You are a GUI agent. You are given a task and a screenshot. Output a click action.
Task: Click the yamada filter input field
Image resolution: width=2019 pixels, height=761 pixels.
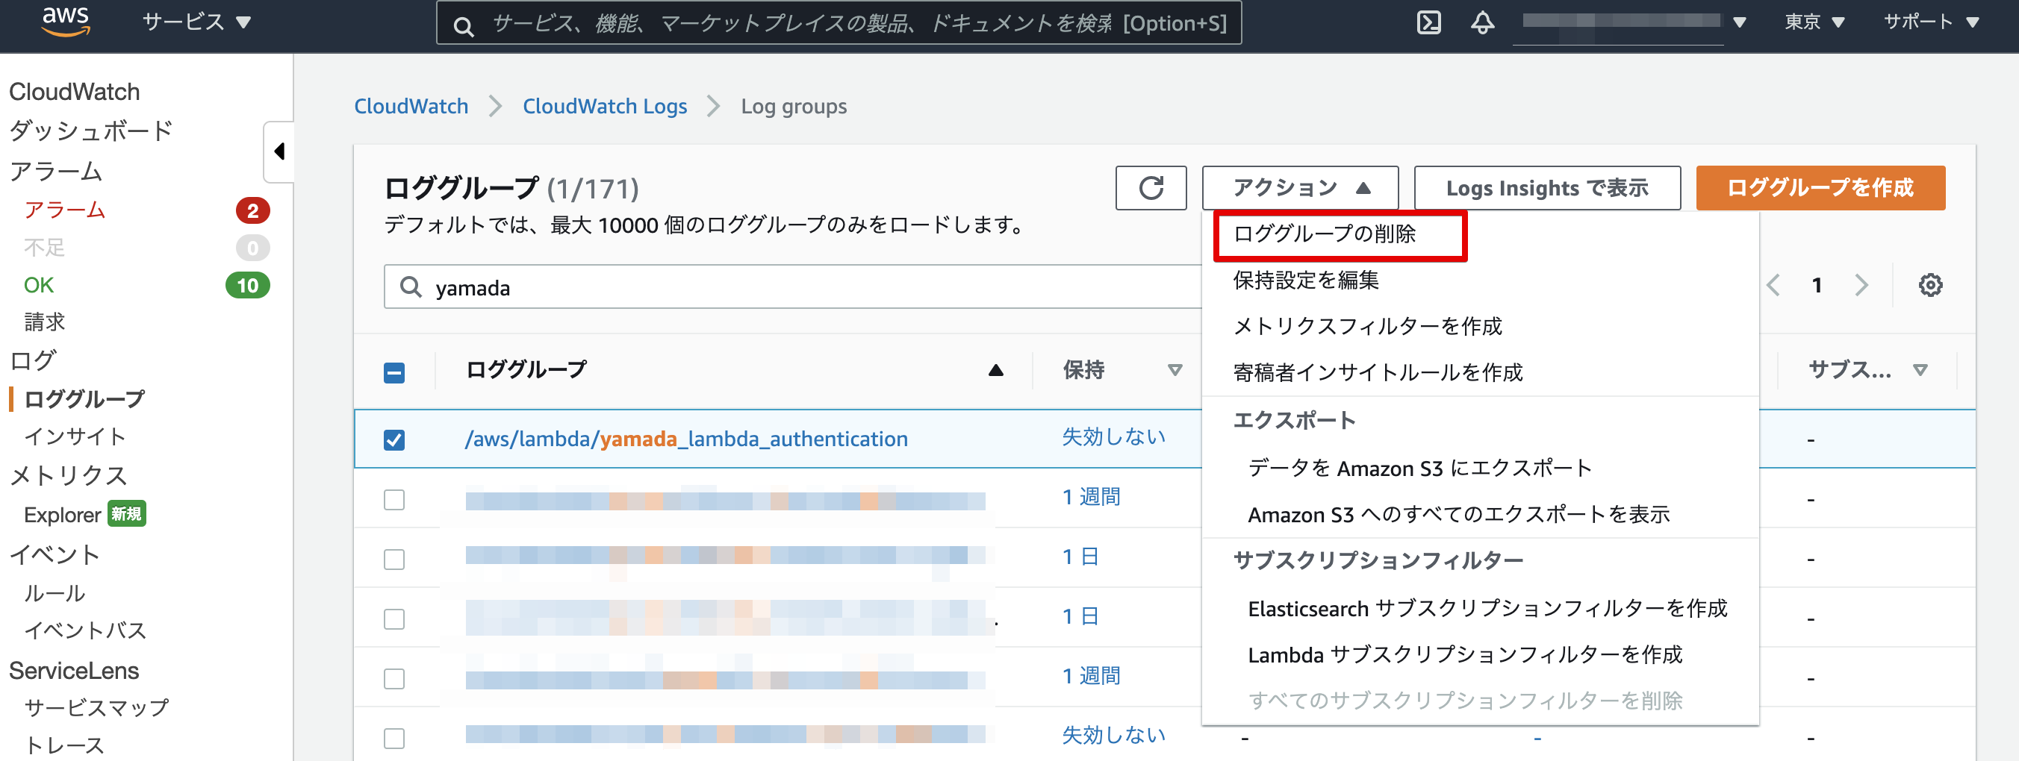pos(791,286)
